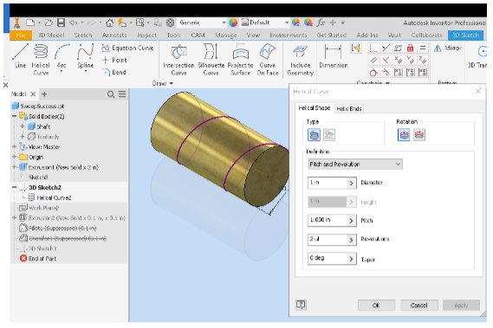This screenshot has height=328, width=493.
Task: Switch to the 3D Model tab
Action: point(51,35)
